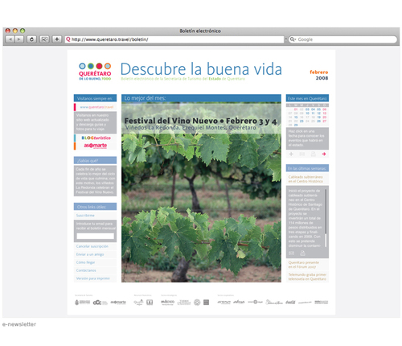Click the pink next-arrow under the calendar
Screen dimensions: 402x346
324,154
